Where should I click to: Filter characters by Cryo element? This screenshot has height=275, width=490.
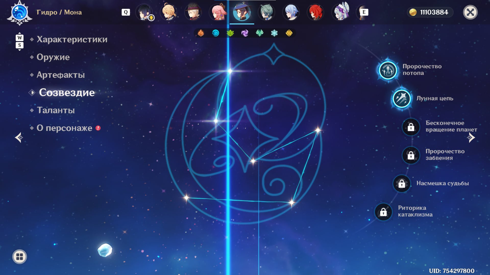(274, 33)
